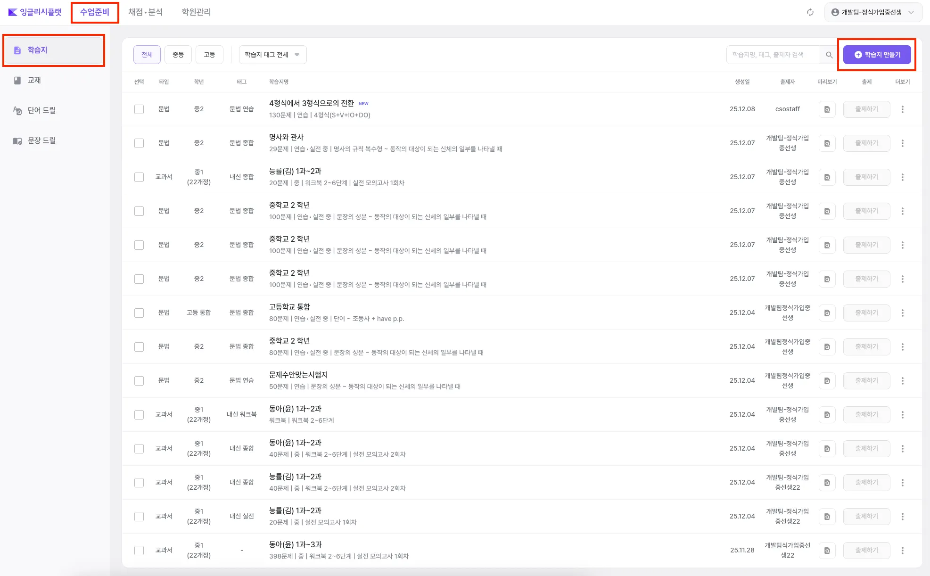Open 단어 드릴 in the sidebar
This screenshot has height=576, width=930.
coord(41,110)
